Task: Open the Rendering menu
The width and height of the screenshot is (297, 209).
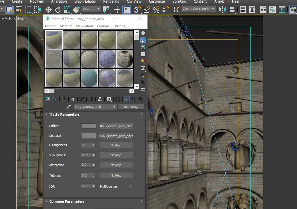Action: pos(111,2)
